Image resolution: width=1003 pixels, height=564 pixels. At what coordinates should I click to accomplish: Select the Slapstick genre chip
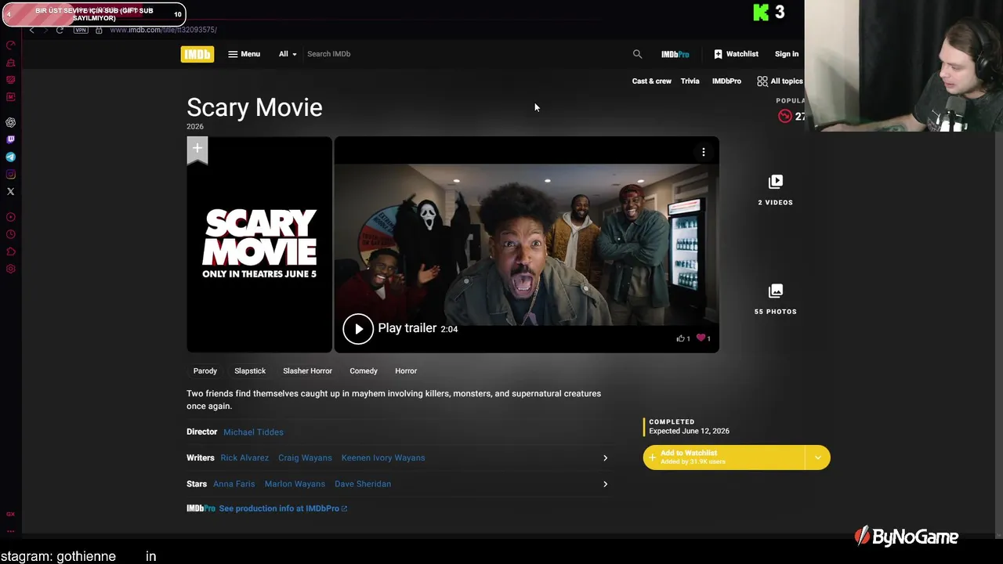pyautogui.click(x=250, y=371)
